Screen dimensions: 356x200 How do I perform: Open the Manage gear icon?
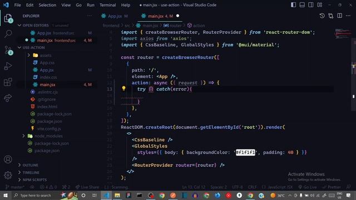point(8,175)
